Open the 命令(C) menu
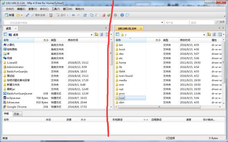The image size is (228, 142). tap(44, 9)
